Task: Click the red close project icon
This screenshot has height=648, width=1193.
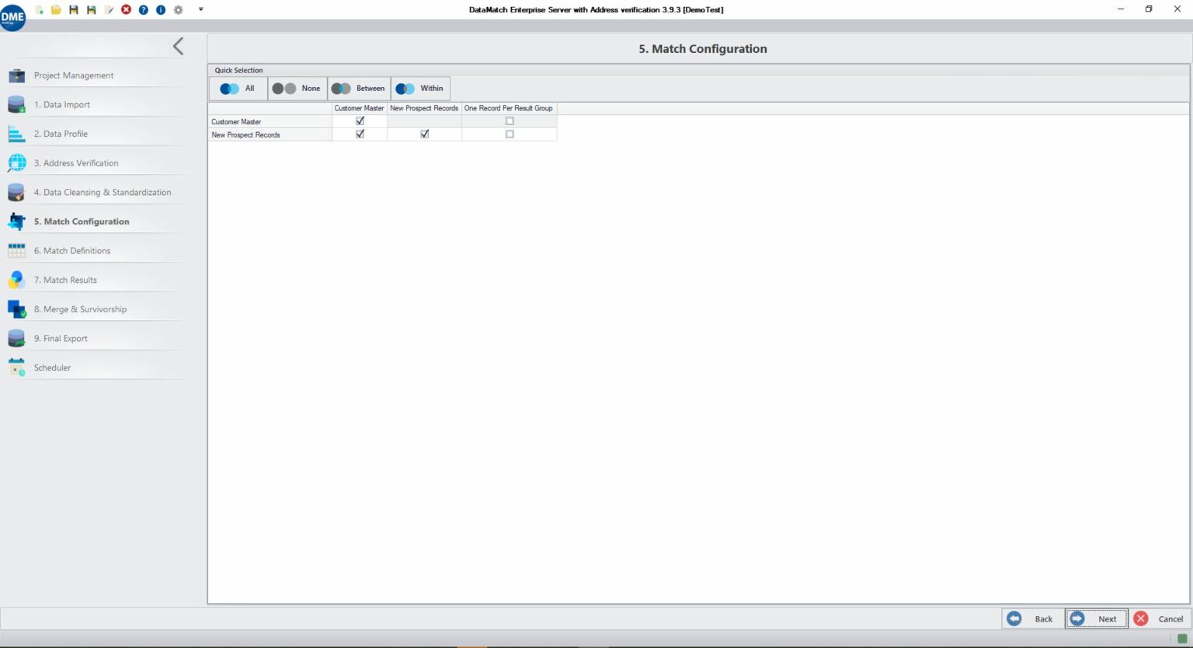Action: point(127,10)
